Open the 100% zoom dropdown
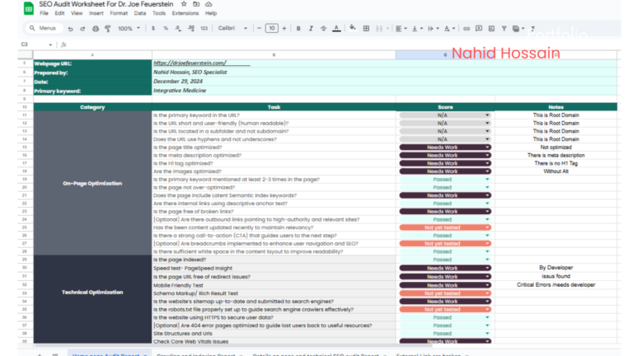 (x=129, y=29)
